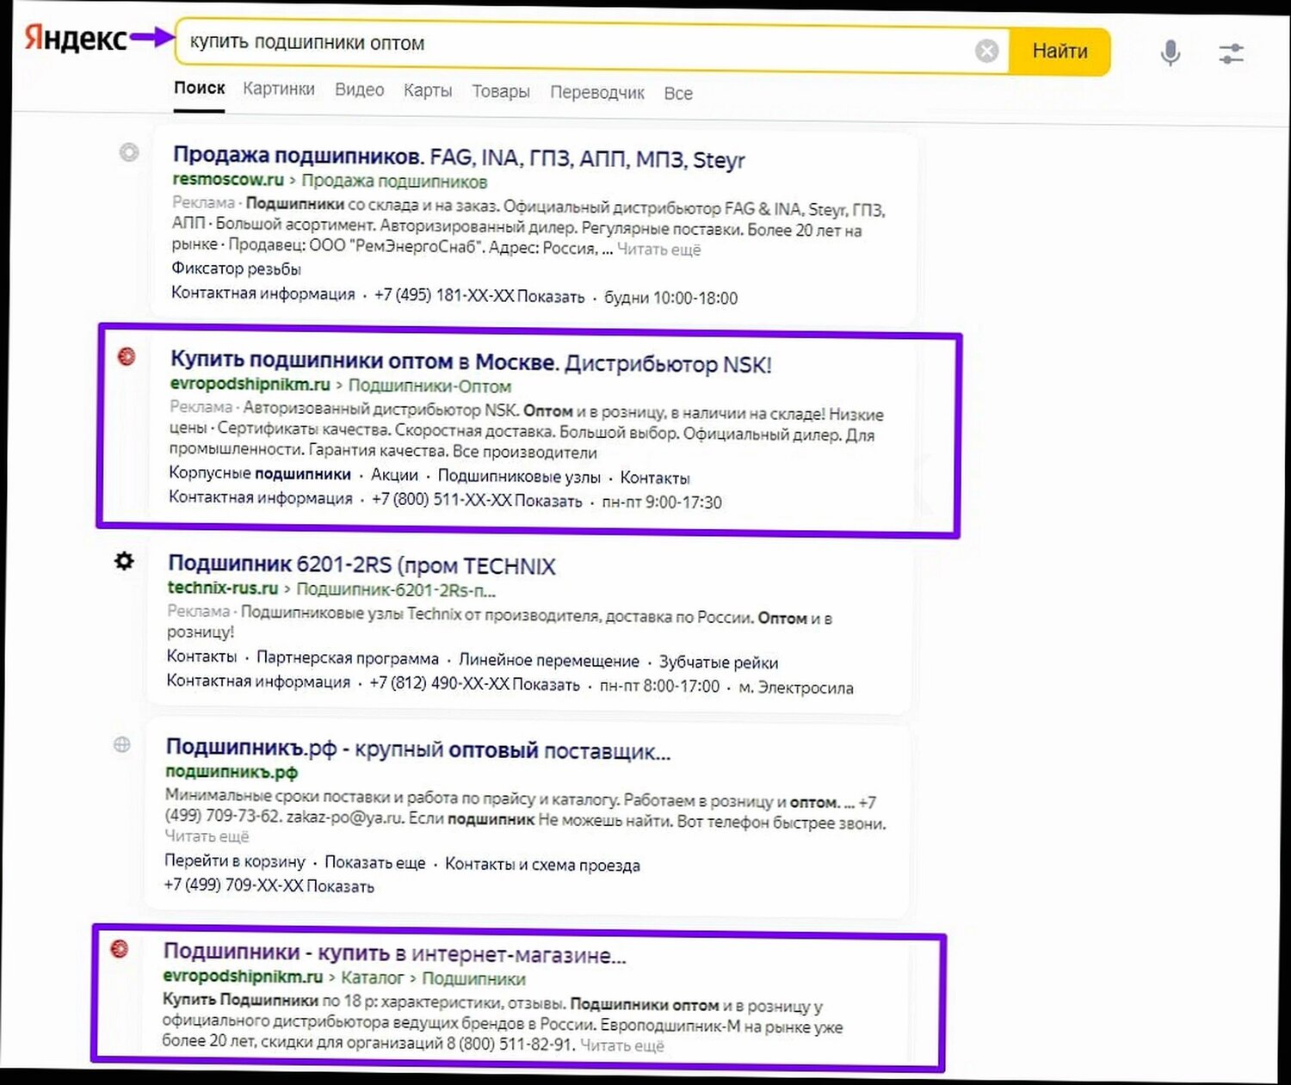Open 'Подшипник-6201-2Rs-п...' breadcrumb link
Viewport: 1291px width, 1085px height.
[x=396, y=589]
